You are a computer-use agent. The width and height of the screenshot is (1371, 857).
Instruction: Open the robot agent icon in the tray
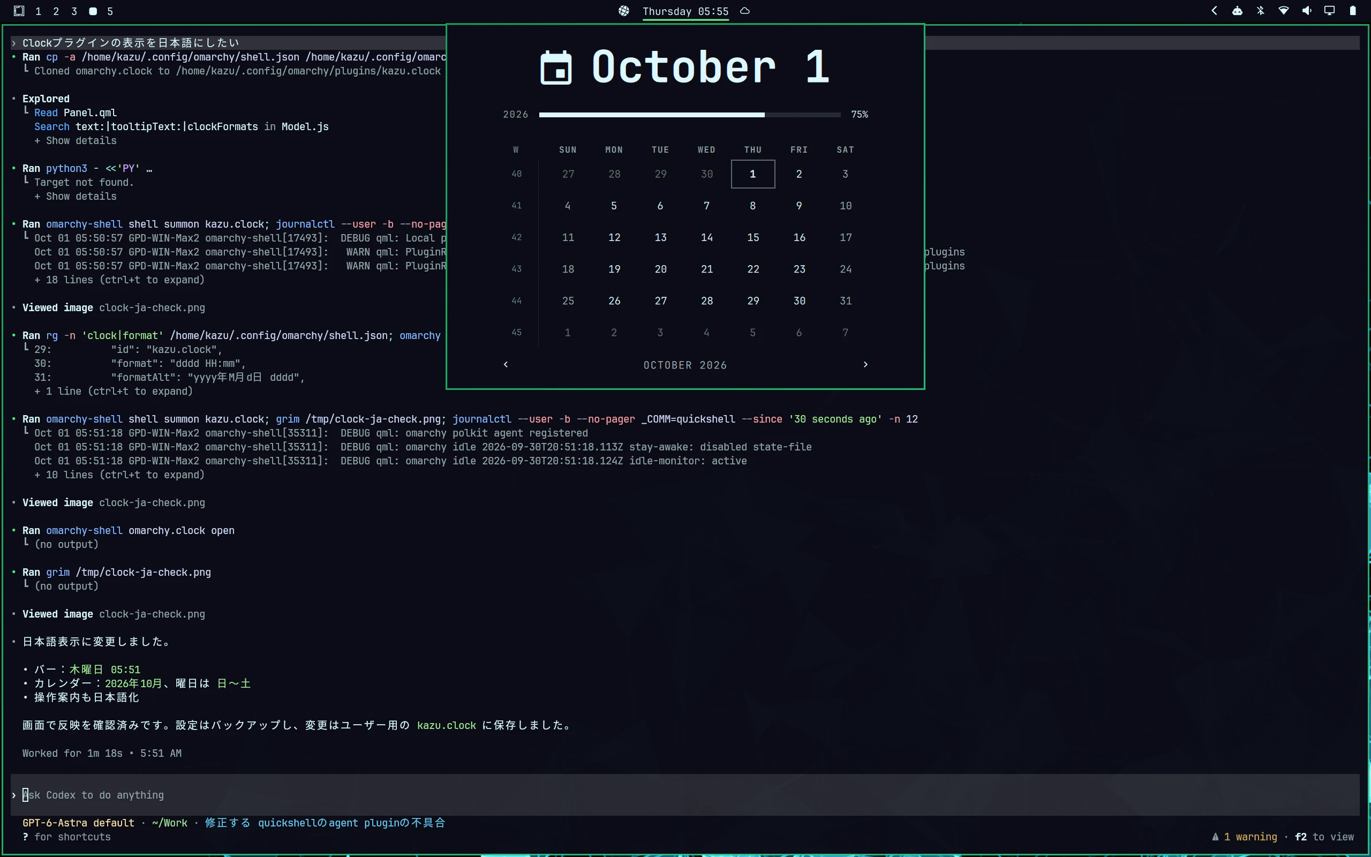1237,11
